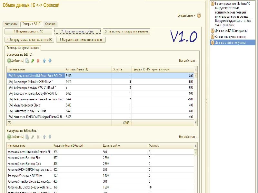Open the Справка tab
Screen dimensions: 258x193
pos(50,24)
